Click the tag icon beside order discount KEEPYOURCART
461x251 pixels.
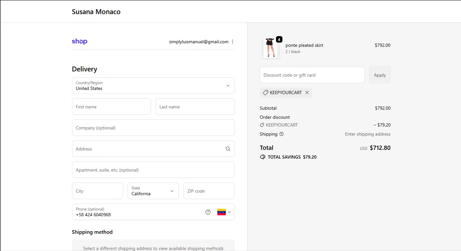coord(262,125)
